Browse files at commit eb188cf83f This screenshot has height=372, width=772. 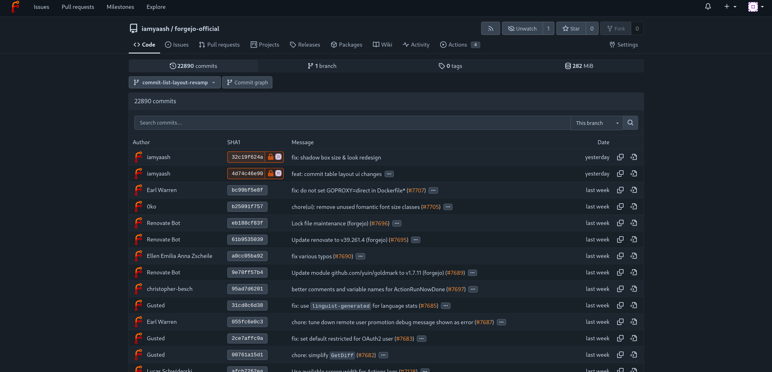click(634, 223)
